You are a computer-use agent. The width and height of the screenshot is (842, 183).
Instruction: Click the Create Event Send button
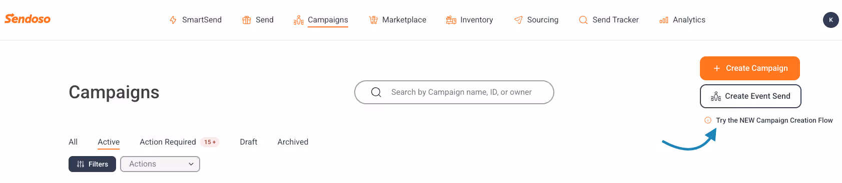(750, 96)
